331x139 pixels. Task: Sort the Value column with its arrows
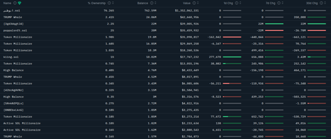pyautogui.click(x=198, y=3)
